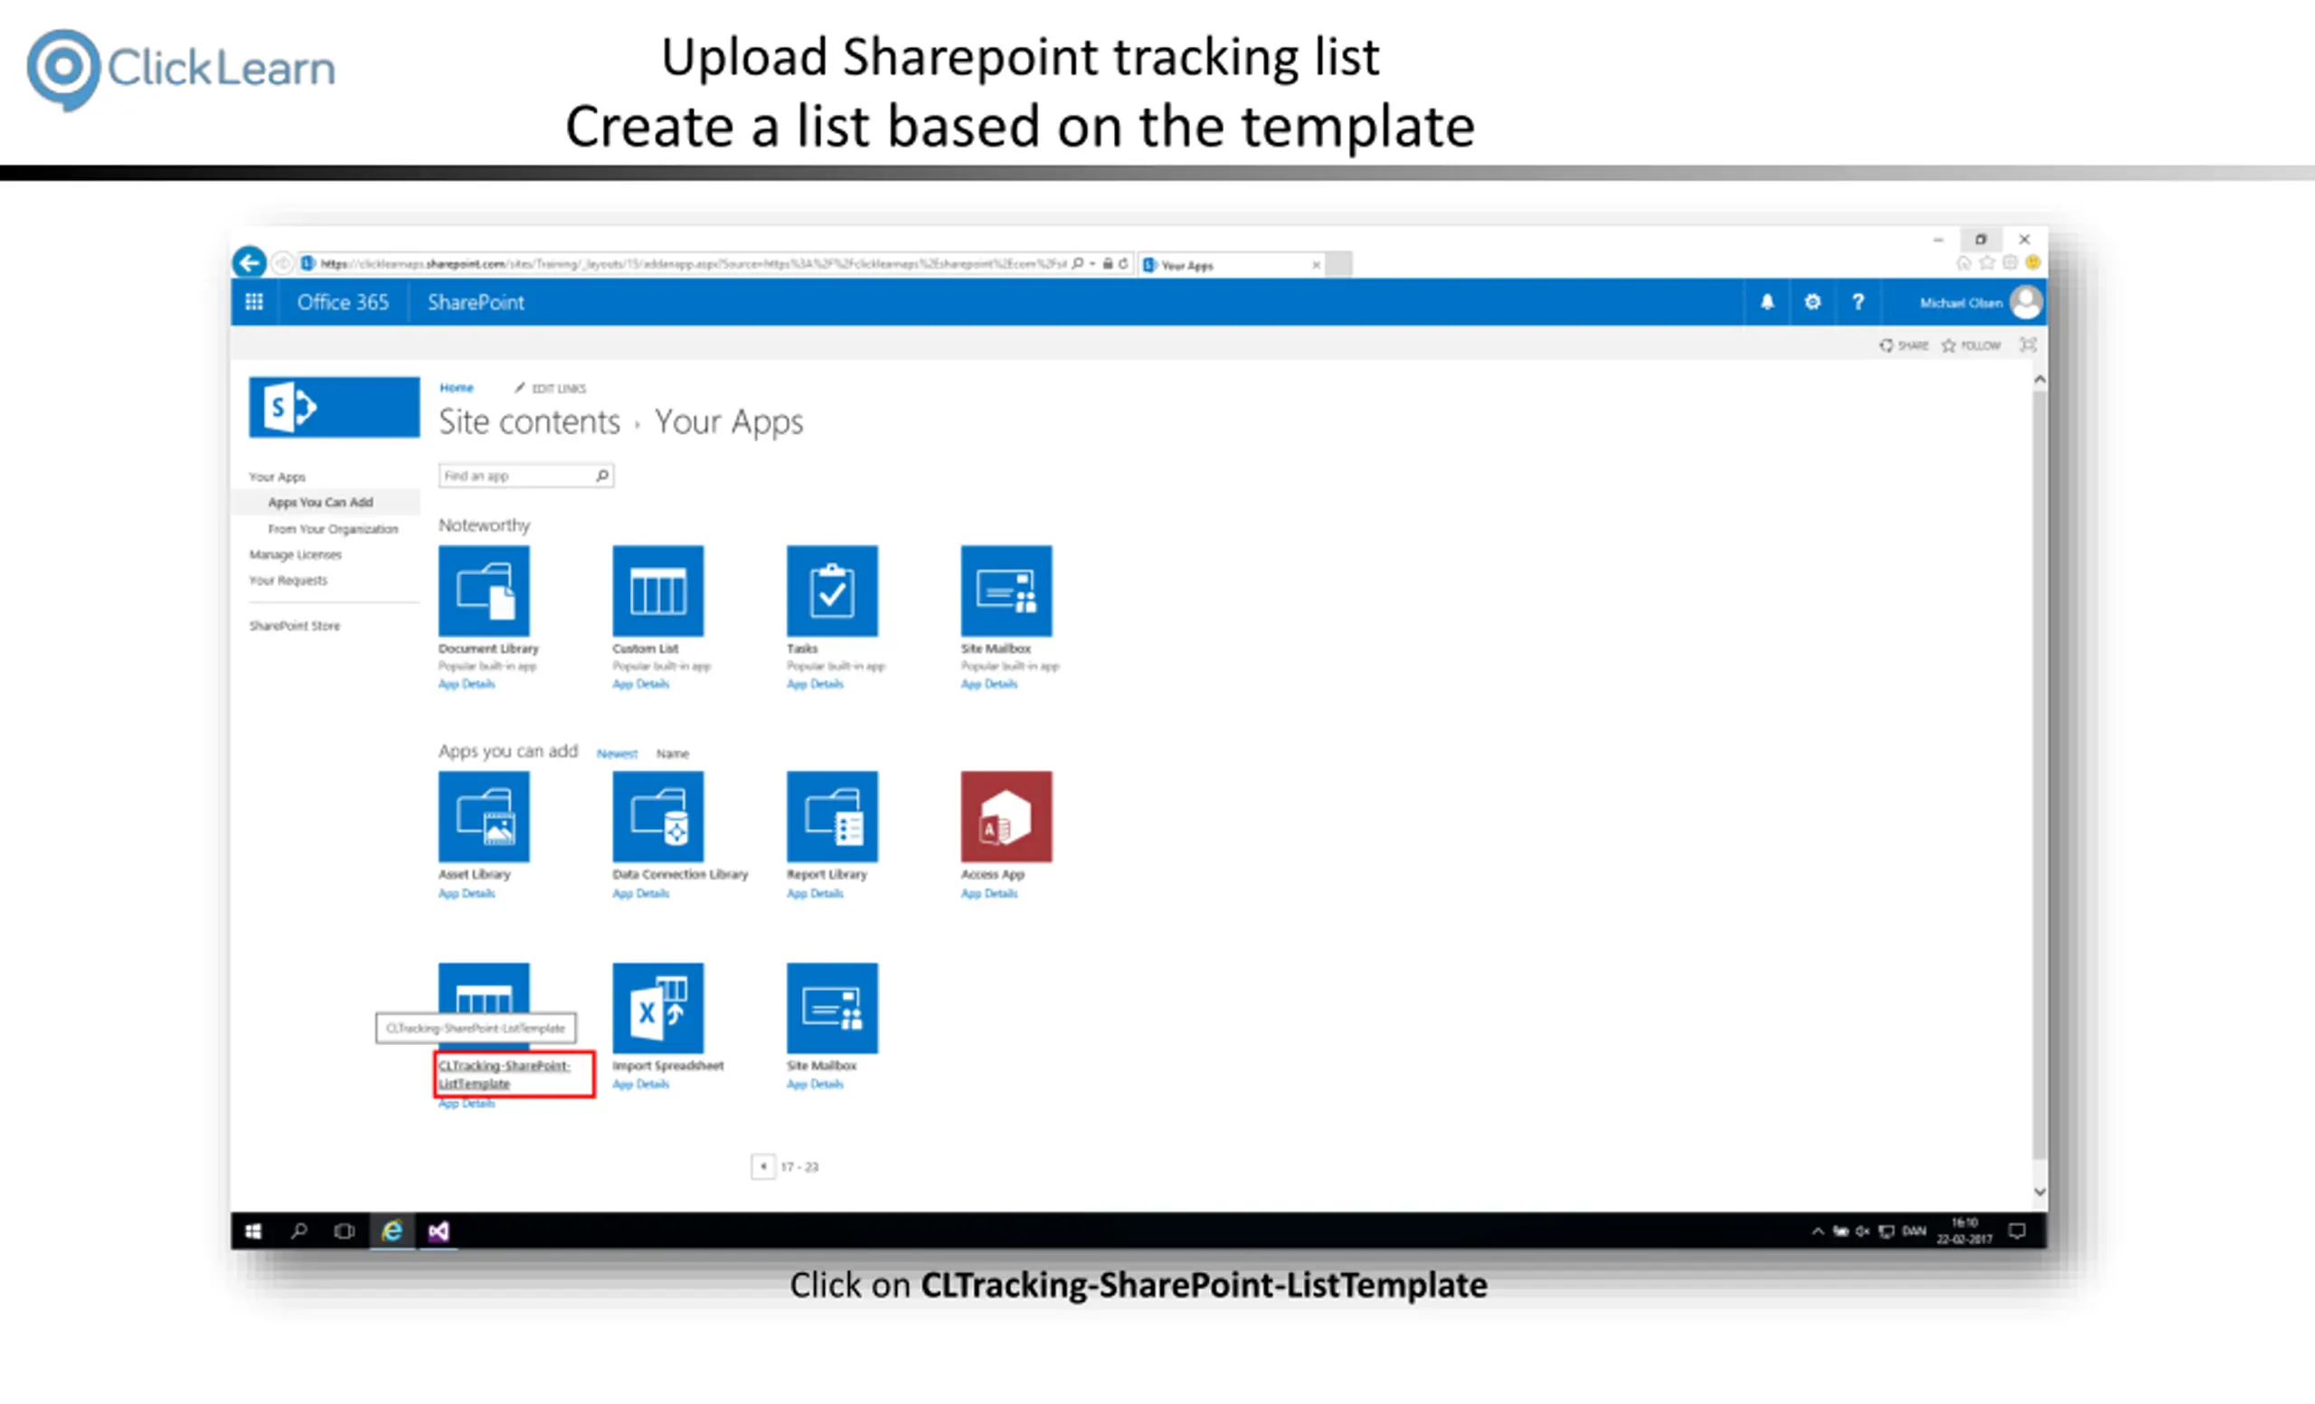Click the browser back arrow button
Image resolution: width=2315 pixels, height=1404 pixels.
250,262
